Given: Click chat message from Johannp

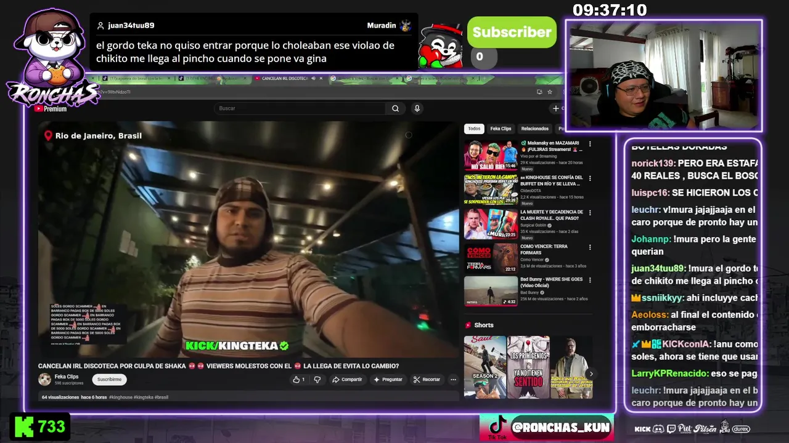Looking at the screenshot, I should 694,245.
